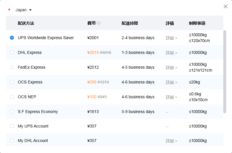Open the Japan country dropdown
Image resolution: width=232 pixels, height=153 pixels.
tap(23, 10)
